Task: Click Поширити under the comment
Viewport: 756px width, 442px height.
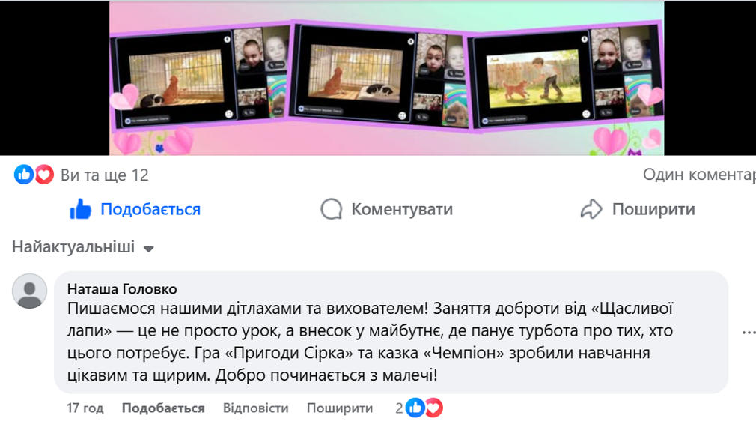Action: tap(340, 408)
